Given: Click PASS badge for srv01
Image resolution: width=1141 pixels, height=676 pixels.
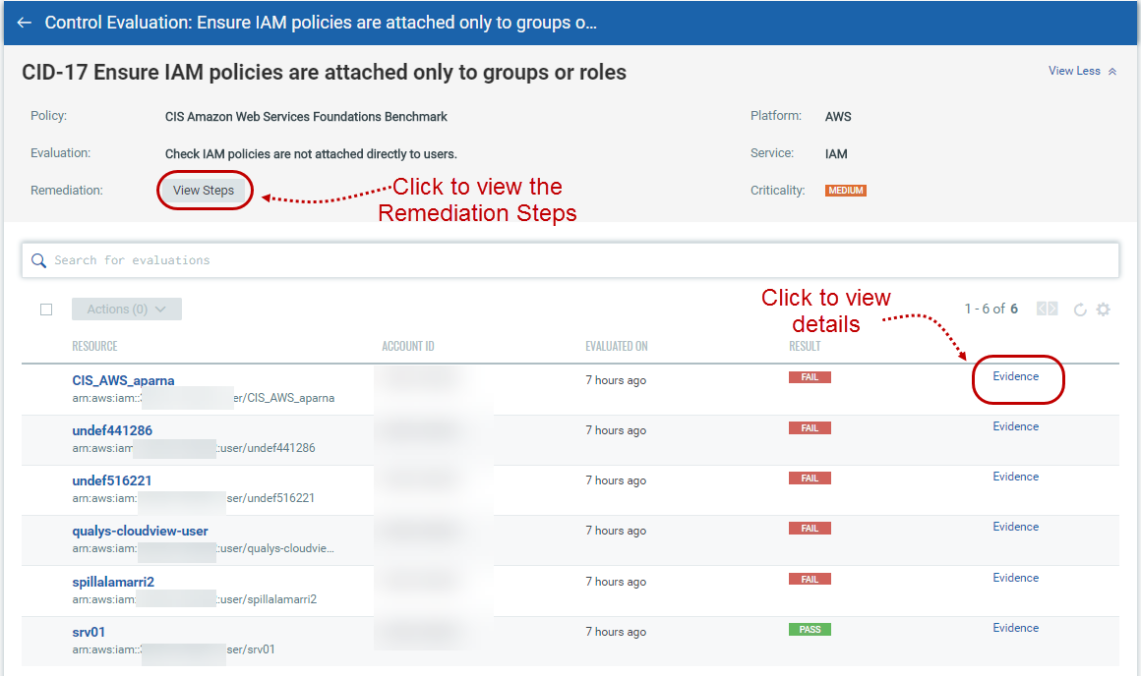Looking at the screenshot, I should click(x=810, y=630).
